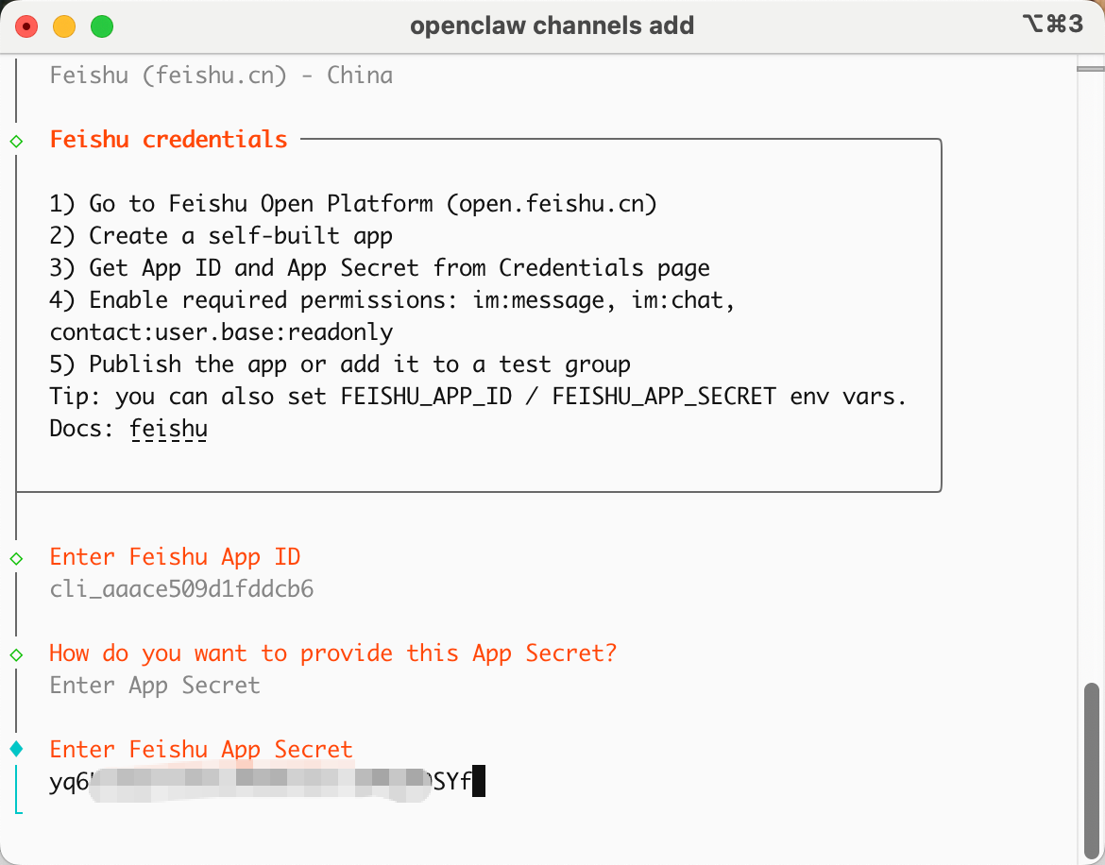Click the diamond beside How do you want to provide
The height and width of the screenshot is (865, 1105).
16,655
